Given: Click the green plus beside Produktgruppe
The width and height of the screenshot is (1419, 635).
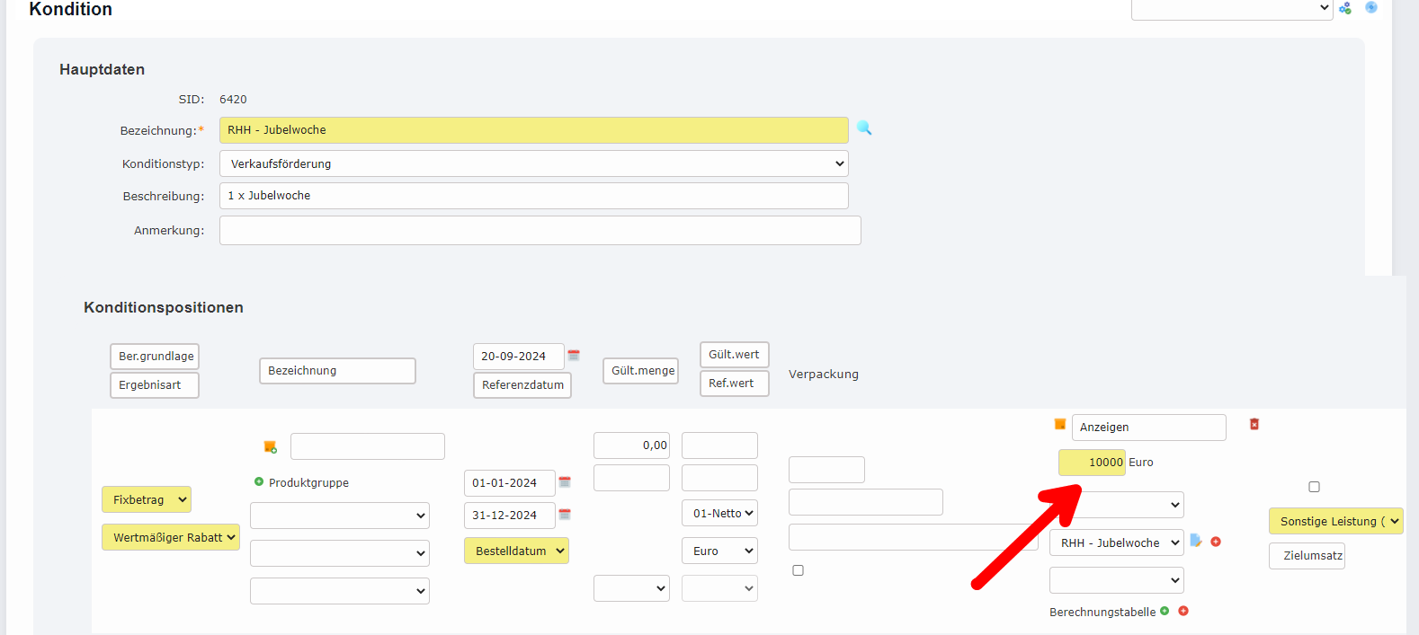Looking at the screenshot, I should [x=259, y=482].
